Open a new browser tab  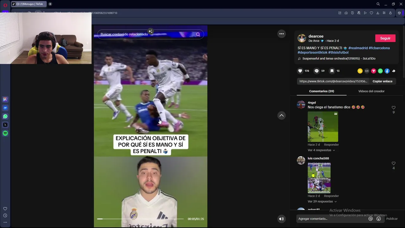pyautogui.click(x=50, y=4)
